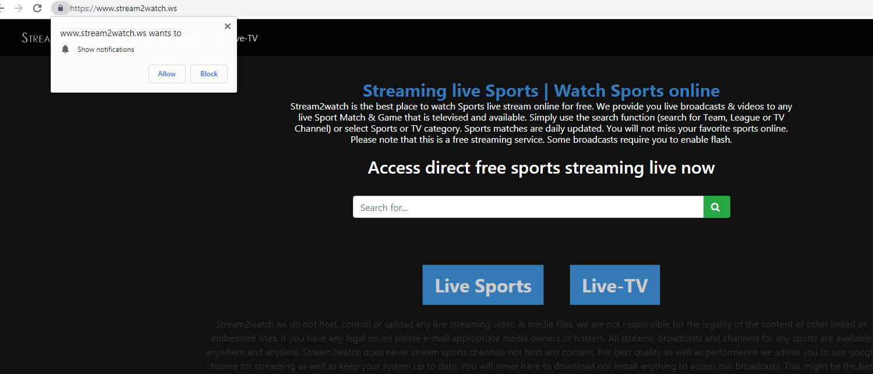873x374 pixels.
Task: Click 'Access direct free sports streaming' heading
Action: tap(541, 168)
